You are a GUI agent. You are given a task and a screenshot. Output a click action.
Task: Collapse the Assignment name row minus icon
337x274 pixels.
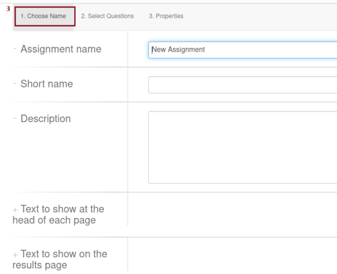point(15,49)
